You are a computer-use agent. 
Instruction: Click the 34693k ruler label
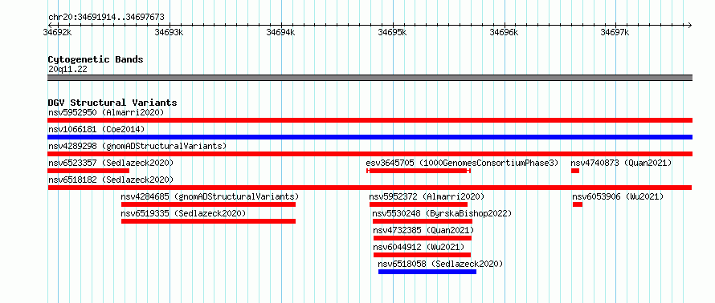(170, 32)
